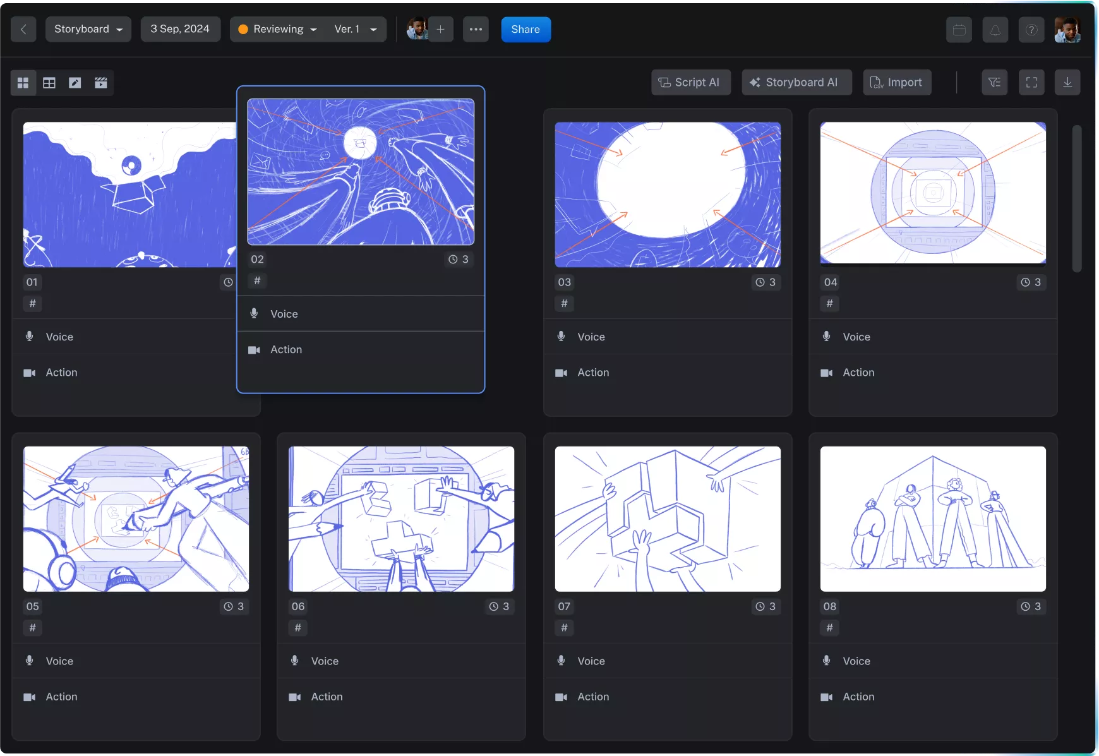Click the blue Share button

525,29
